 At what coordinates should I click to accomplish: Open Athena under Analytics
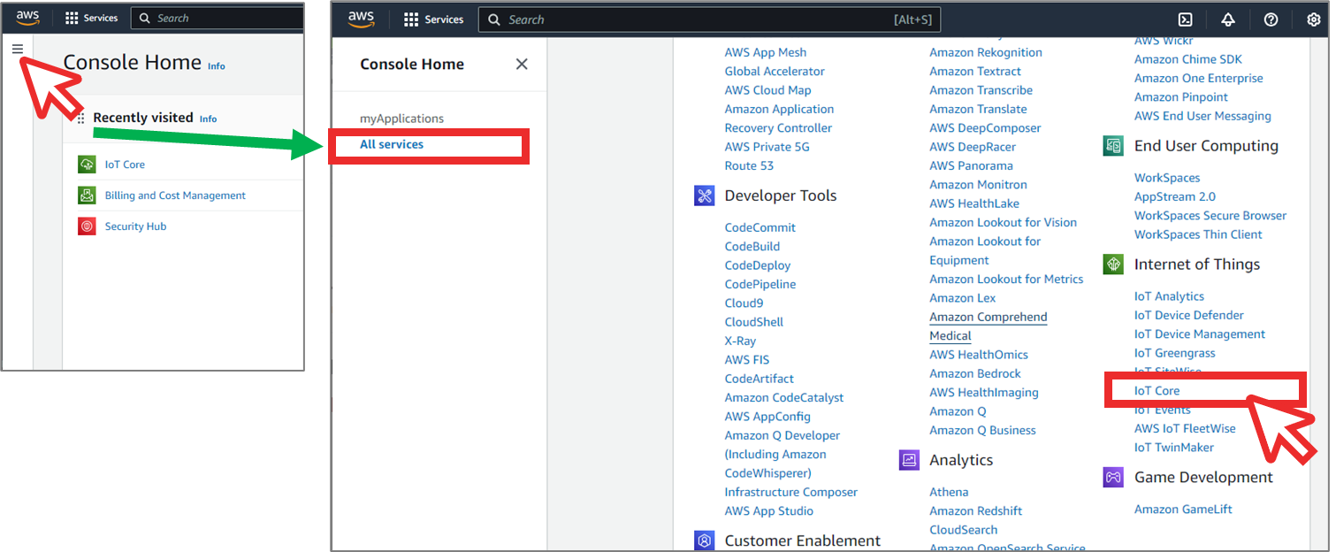949,492
